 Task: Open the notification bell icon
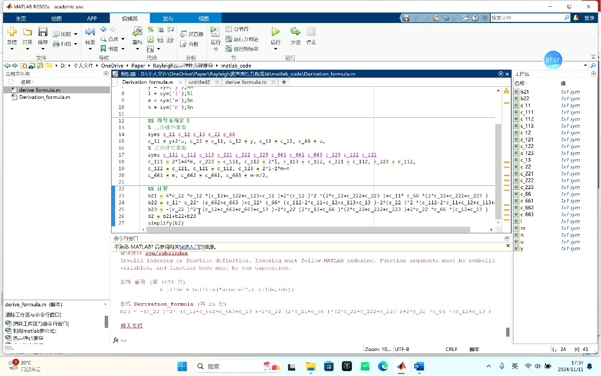click(576, 18)
